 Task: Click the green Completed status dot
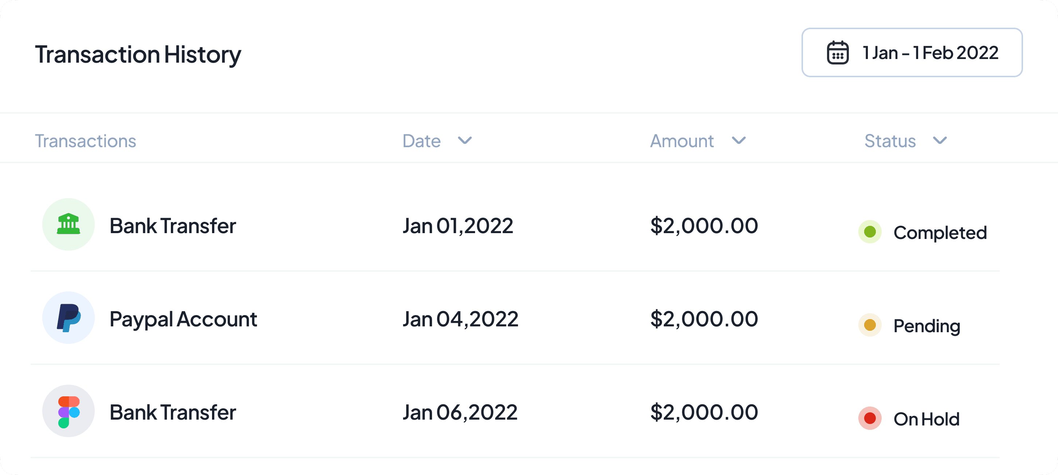[870, 232]
